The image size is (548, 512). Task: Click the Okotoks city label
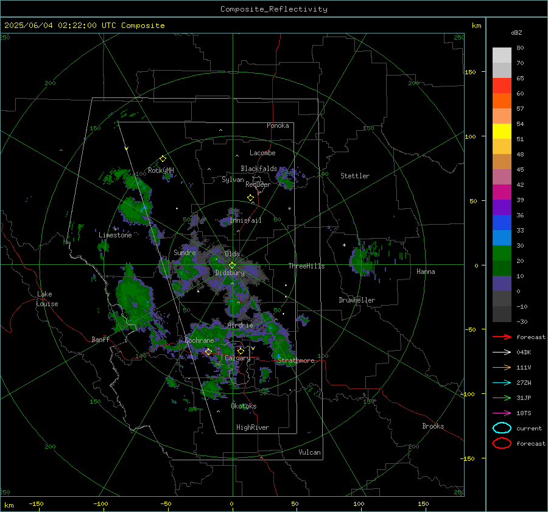pos(244,406)
